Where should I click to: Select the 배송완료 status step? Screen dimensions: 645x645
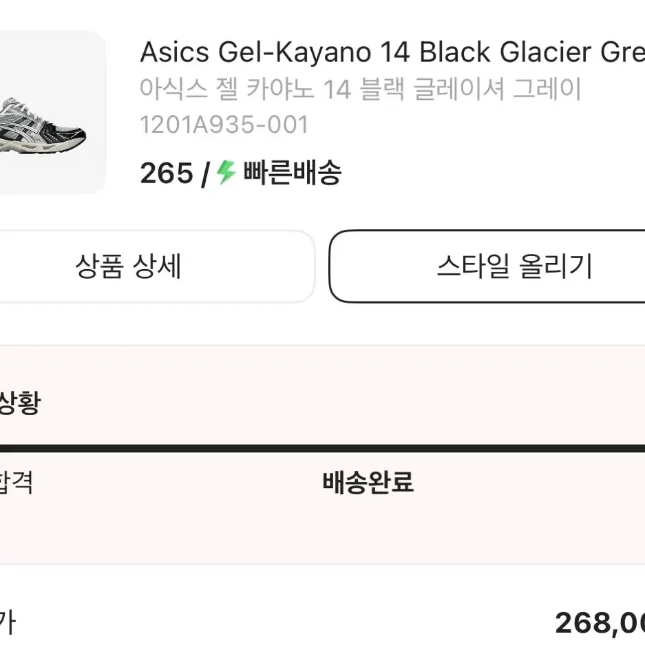coord(368,482)
